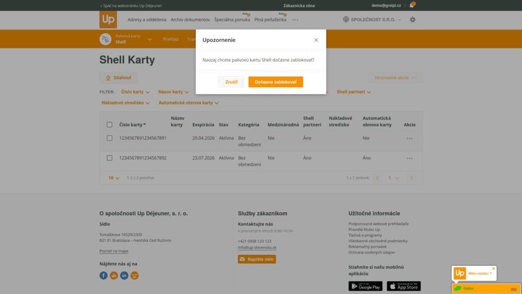Expand the Číslo karty filter
This screenshot has width=522, height=294.
tap(135, 92)
